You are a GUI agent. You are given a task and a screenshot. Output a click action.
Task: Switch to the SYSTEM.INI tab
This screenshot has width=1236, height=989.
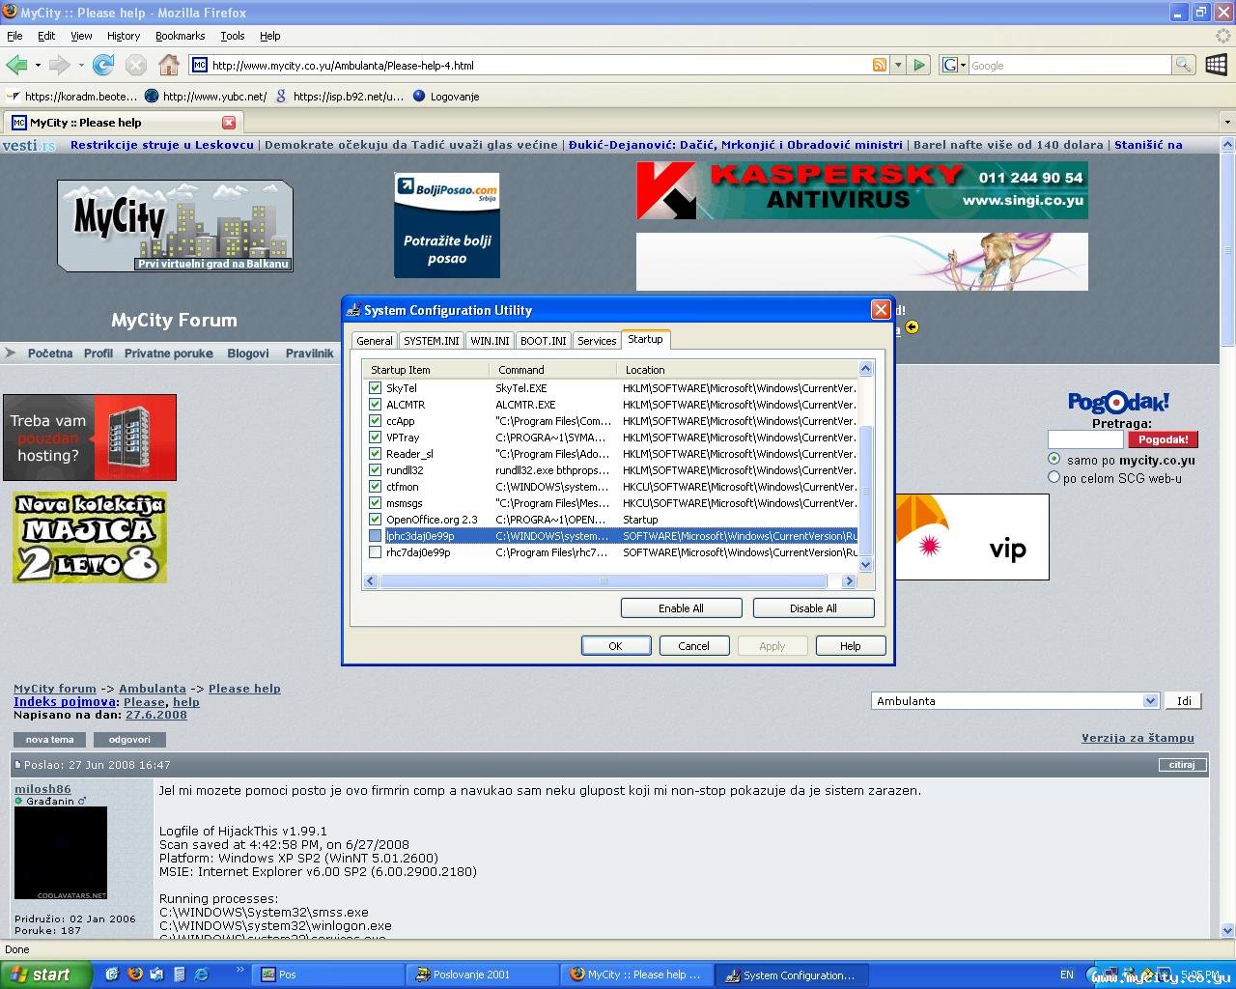coord(432,341)
